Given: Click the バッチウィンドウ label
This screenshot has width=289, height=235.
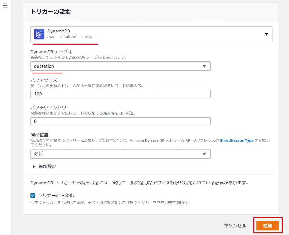Looking at the screenshot, I should [48, 107].
